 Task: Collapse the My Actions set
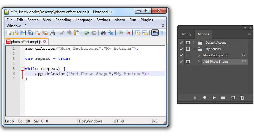(x=194, y=49)
